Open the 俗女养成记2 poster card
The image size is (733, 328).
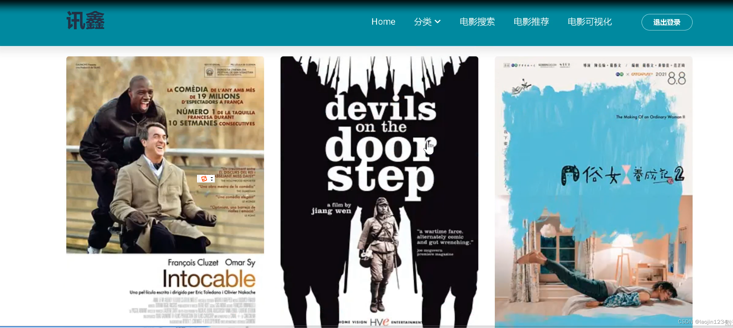[x=594, y=191]
